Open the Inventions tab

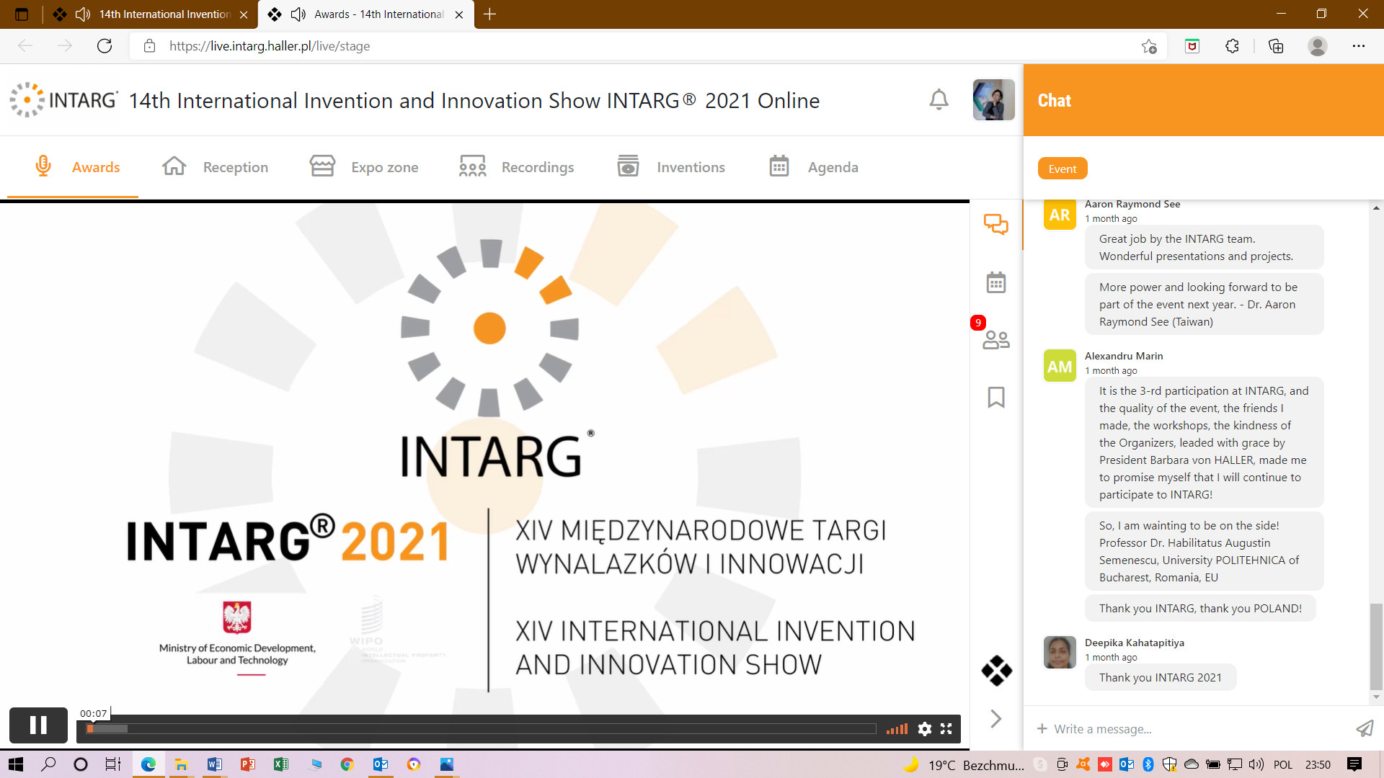click(x=671, y=167)
